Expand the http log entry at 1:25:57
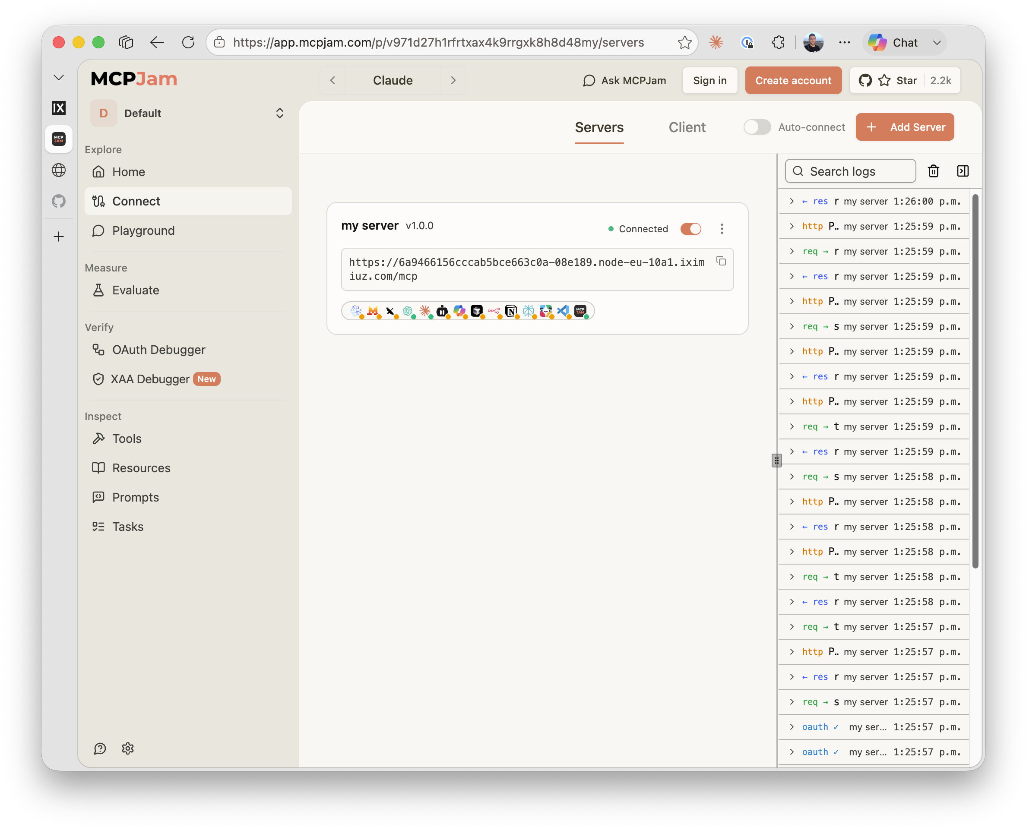 (x=874, y=652)
